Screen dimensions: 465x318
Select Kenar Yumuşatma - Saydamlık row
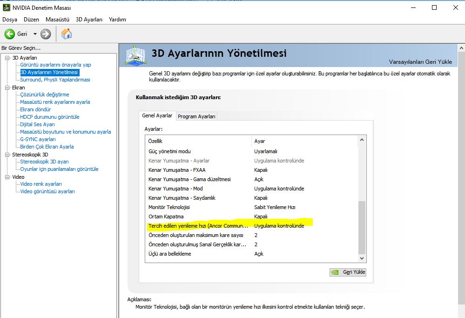click(x=251, y=198)
